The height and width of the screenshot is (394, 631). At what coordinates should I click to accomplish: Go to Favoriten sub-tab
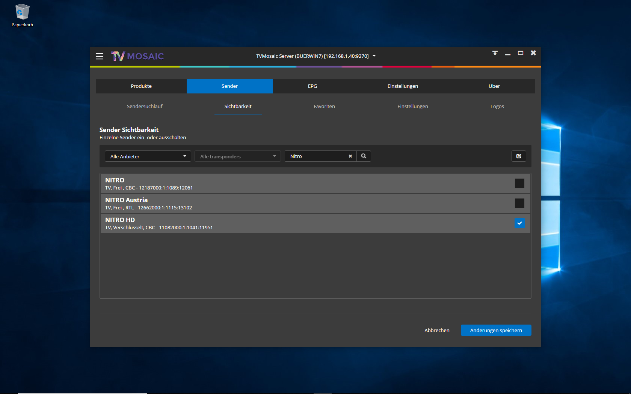[324, 106]
